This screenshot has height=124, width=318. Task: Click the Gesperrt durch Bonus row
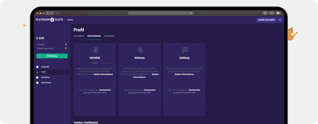52,48
